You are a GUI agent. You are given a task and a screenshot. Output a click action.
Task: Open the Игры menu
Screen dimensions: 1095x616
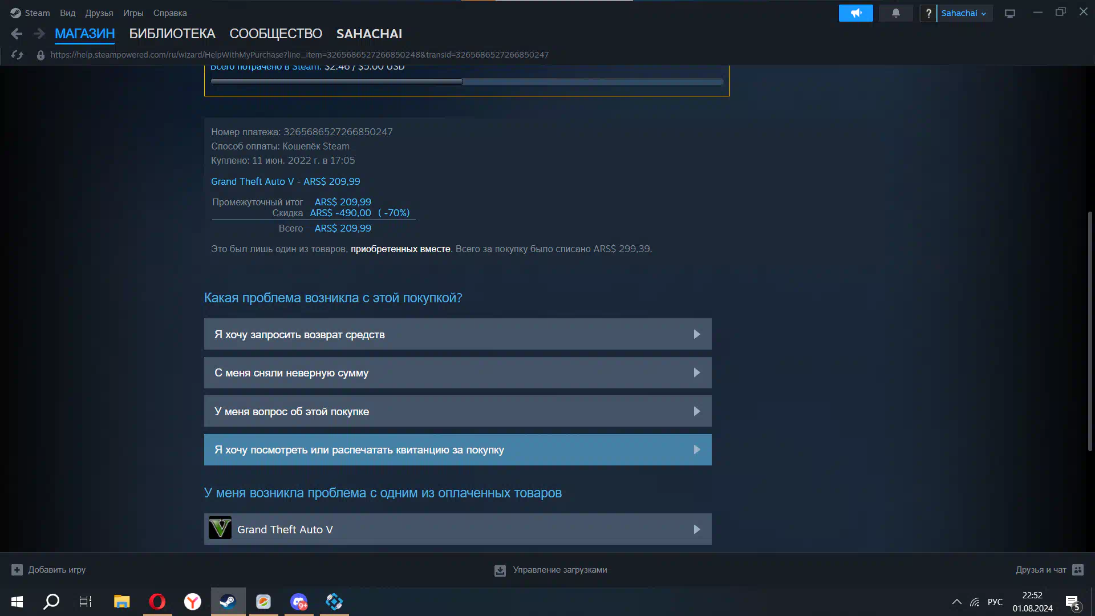point(133,13)
